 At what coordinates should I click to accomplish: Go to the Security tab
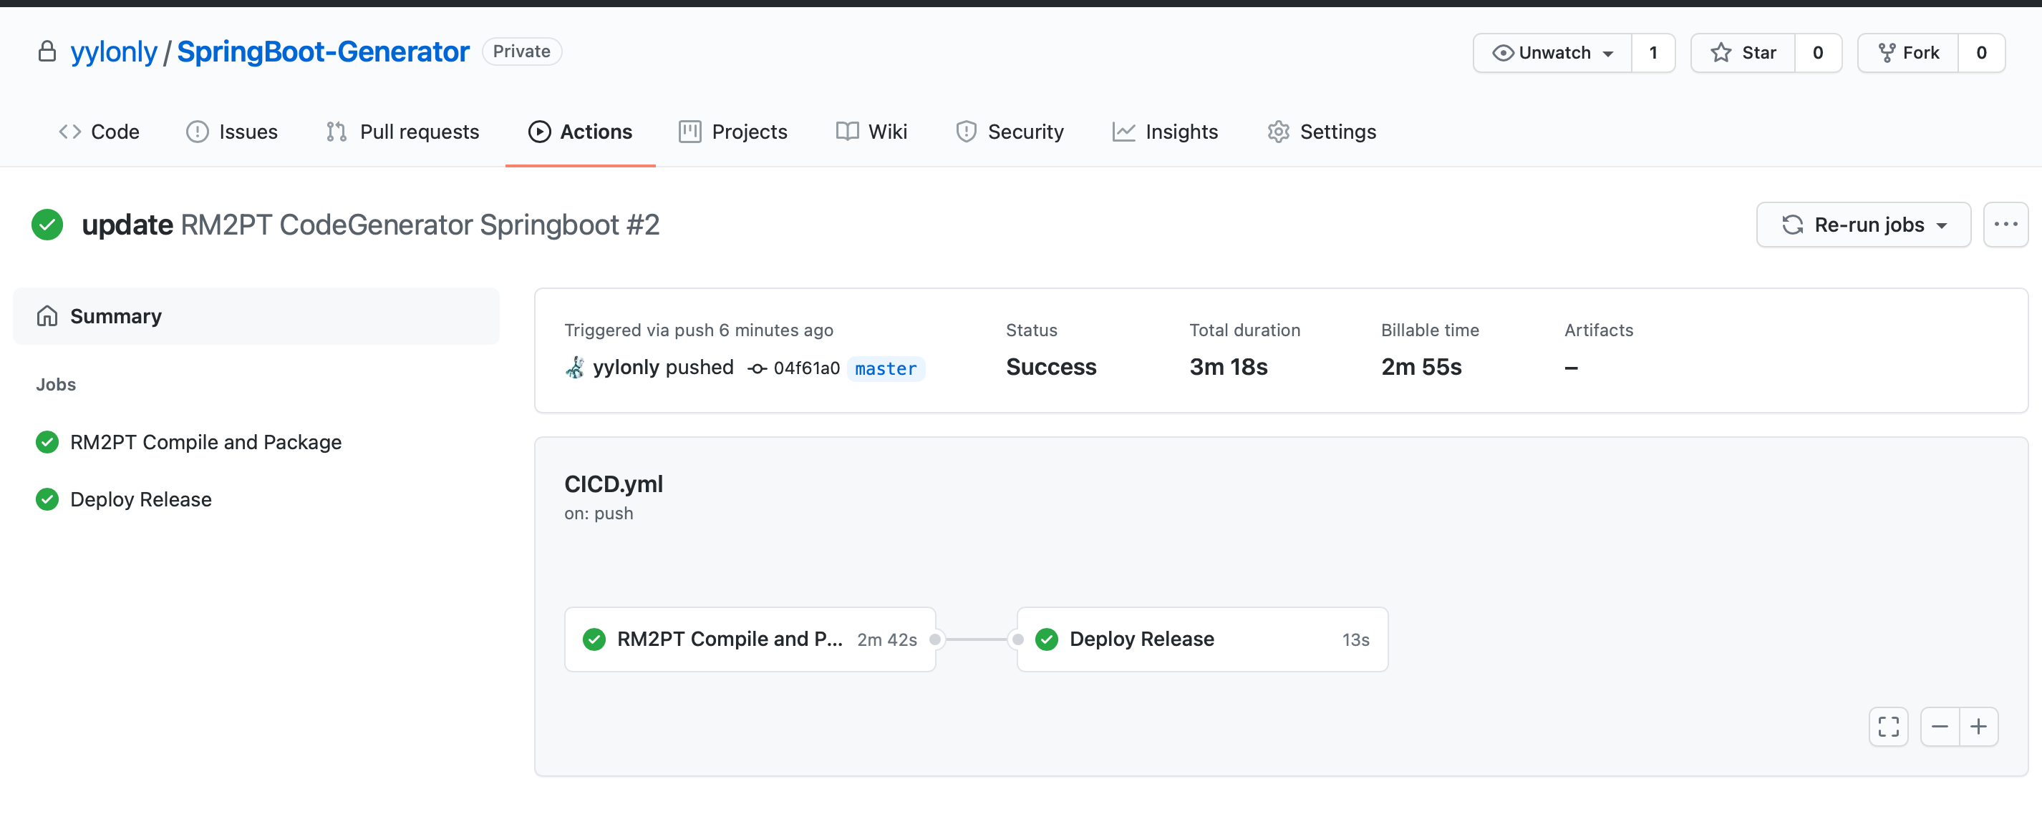1009,132
